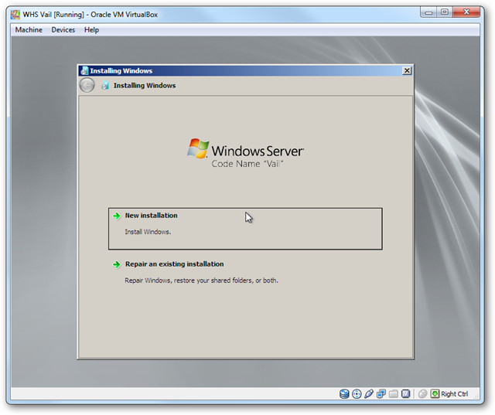Click the back arrow in the installer

click(87, 86)
